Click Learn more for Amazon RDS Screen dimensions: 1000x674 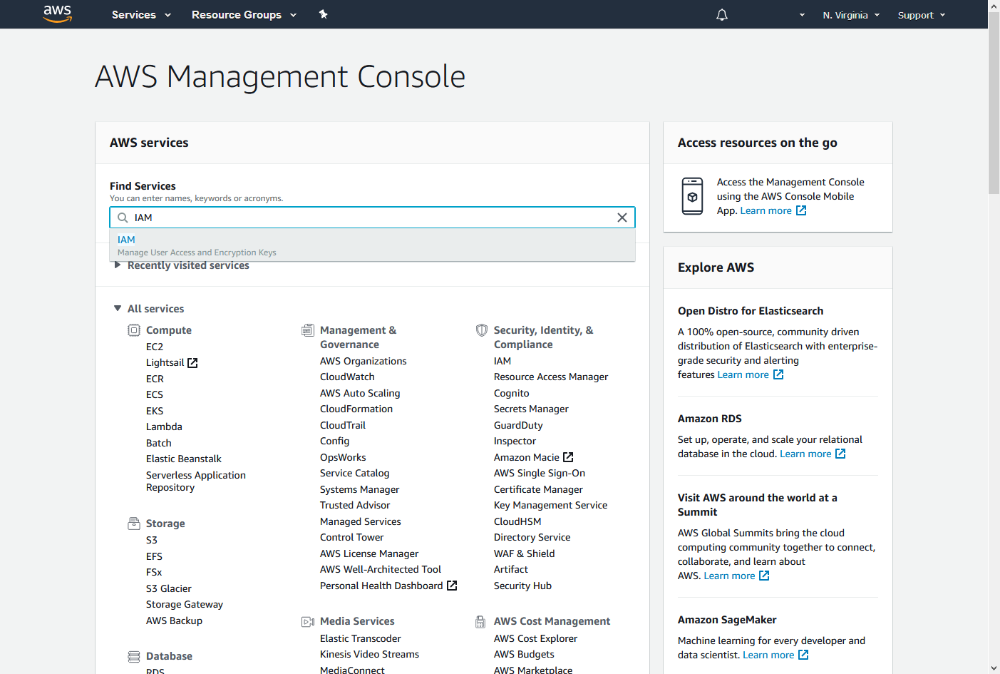[x=805, y=454]
